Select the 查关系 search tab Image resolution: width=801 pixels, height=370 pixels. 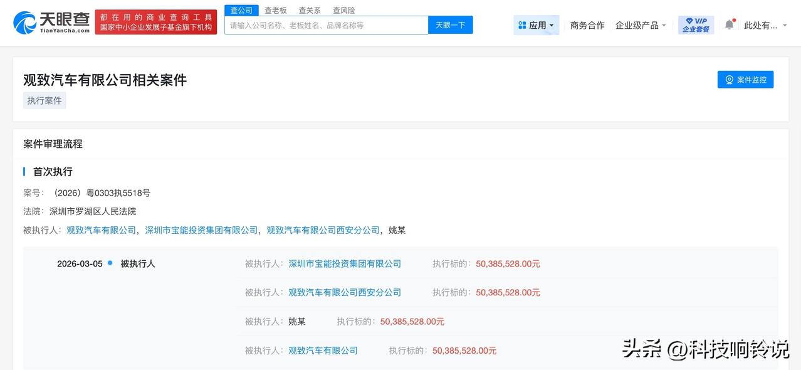click(310, 10)
